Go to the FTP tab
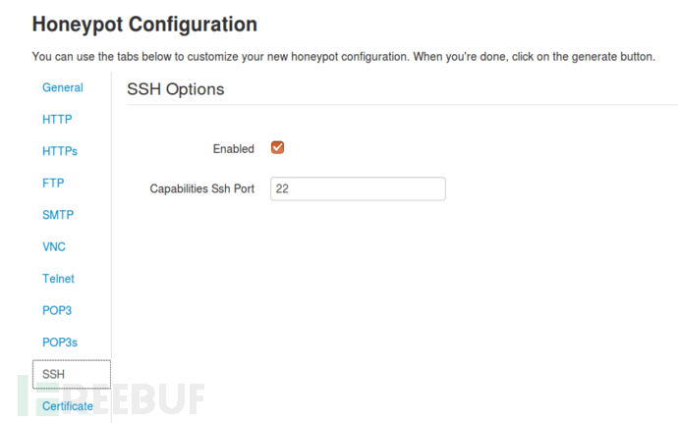 pos(53,183)
